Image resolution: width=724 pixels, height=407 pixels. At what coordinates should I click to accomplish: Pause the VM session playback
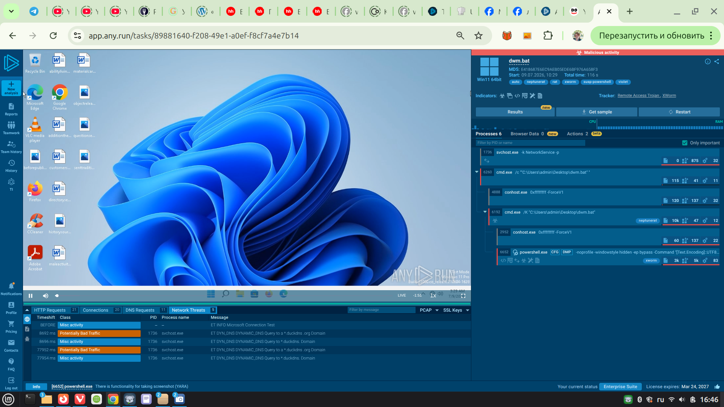31,296
